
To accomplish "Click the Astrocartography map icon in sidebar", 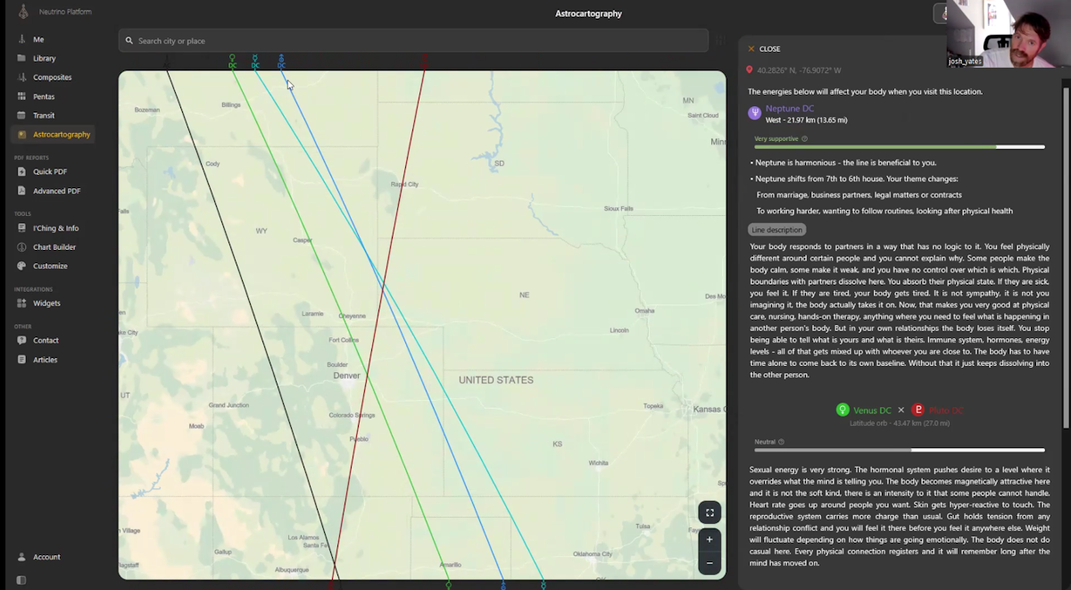I will click(22, 134).
